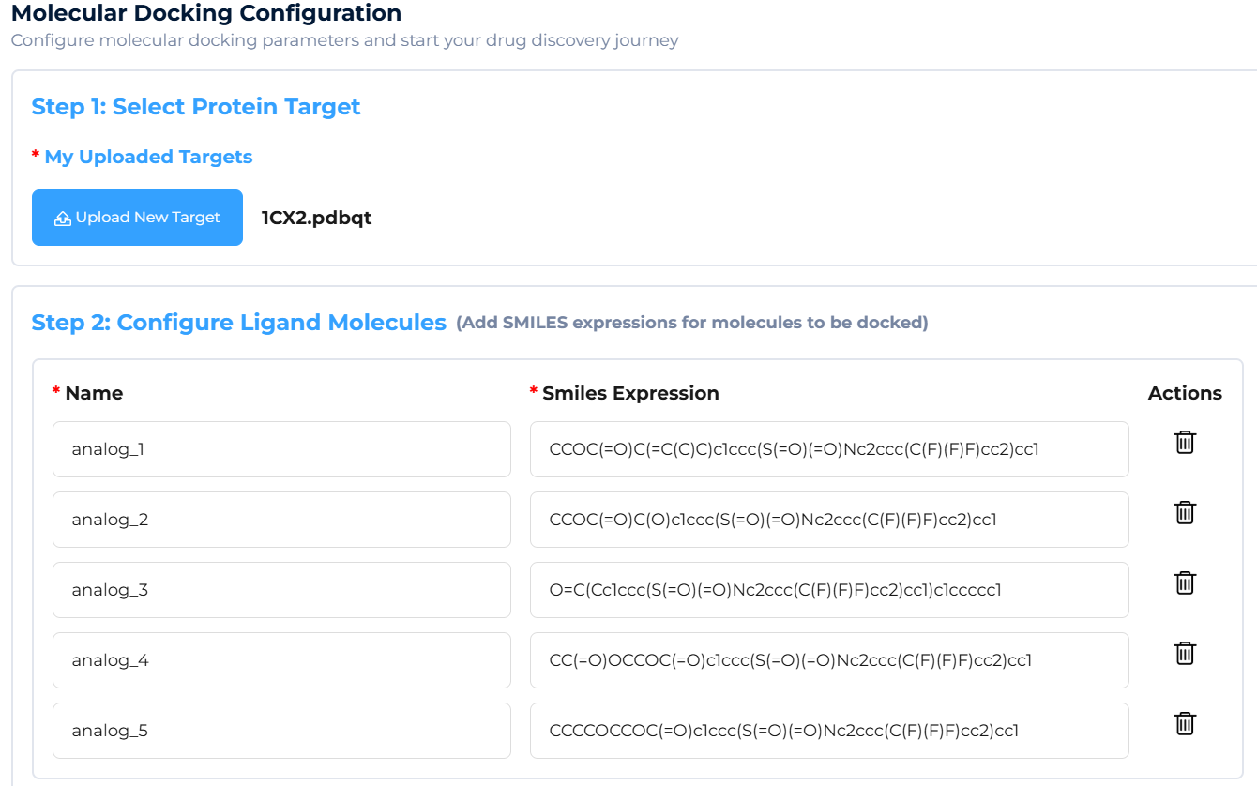Click the Step 2 Configure Ligand Molecules heading
This screenshot has height=786, width=1257.
pyautogui.click(x=238, y=323)
